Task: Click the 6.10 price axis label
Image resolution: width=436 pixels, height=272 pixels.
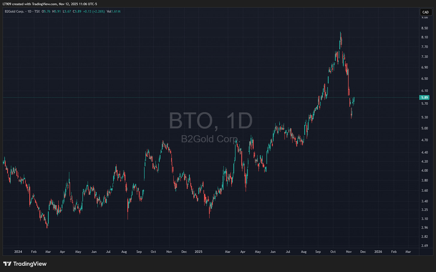Action: click(424, 91)
